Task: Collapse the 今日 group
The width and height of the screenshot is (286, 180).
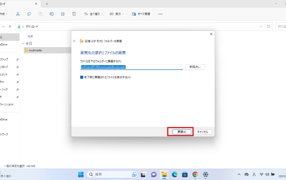Action: (23, 44)
